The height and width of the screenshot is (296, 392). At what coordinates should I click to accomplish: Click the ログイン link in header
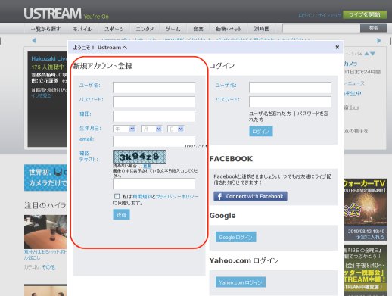tap(306, 15)
